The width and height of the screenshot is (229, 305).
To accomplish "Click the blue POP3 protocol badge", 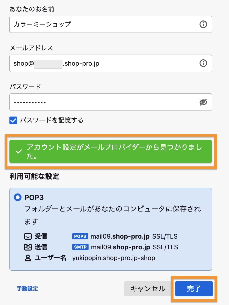I will pyautogui.click(x=80, y=236).
